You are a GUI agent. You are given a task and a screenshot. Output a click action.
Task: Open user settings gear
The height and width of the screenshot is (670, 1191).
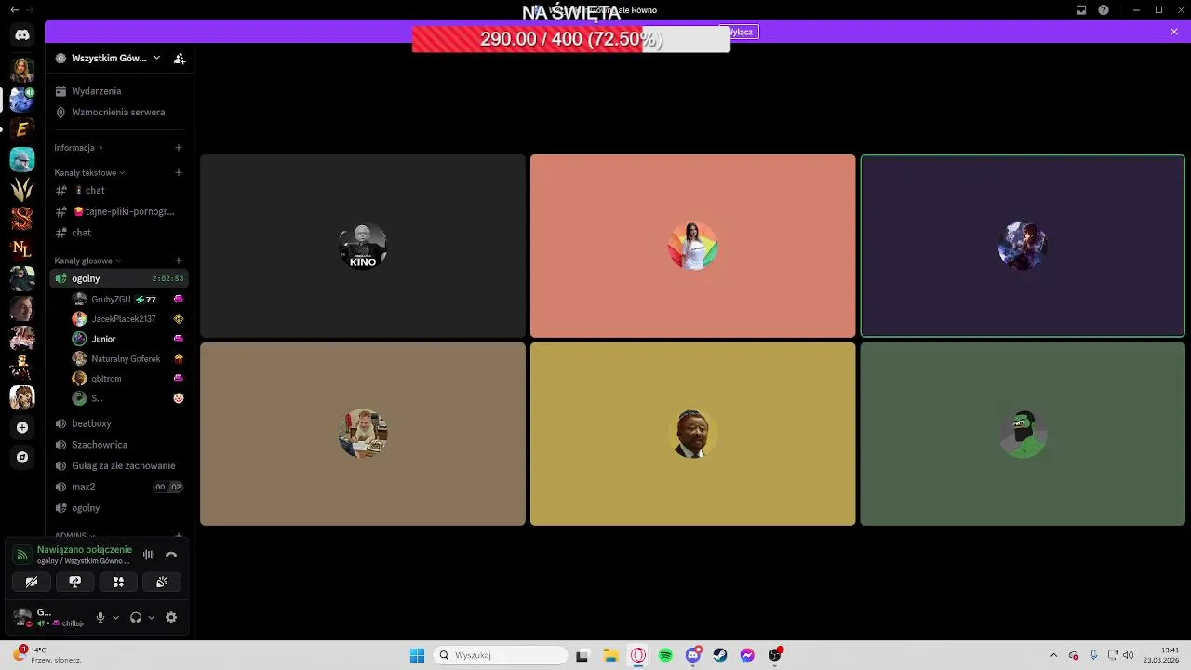tap(171, 617)
